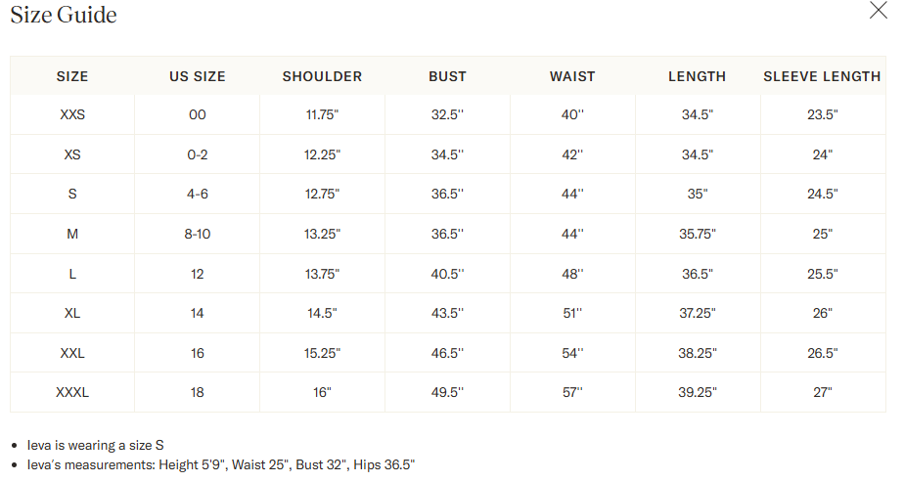Screen dimensions: 904x482
Task: Click the 54" waist measurement
Action: (x=572, y=353)
